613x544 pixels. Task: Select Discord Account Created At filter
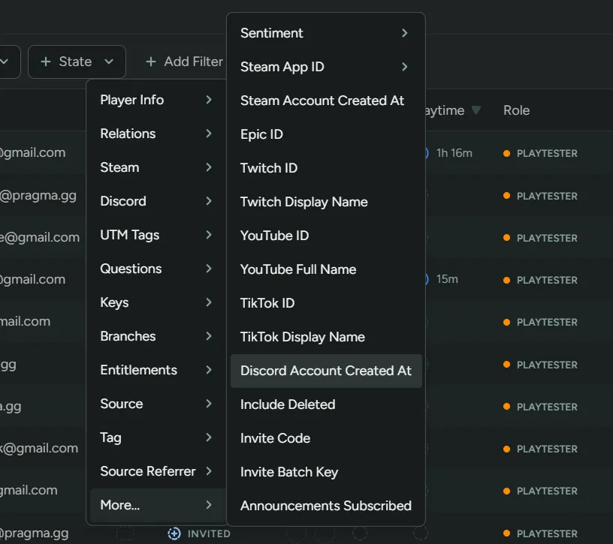(x=325, y=371)
